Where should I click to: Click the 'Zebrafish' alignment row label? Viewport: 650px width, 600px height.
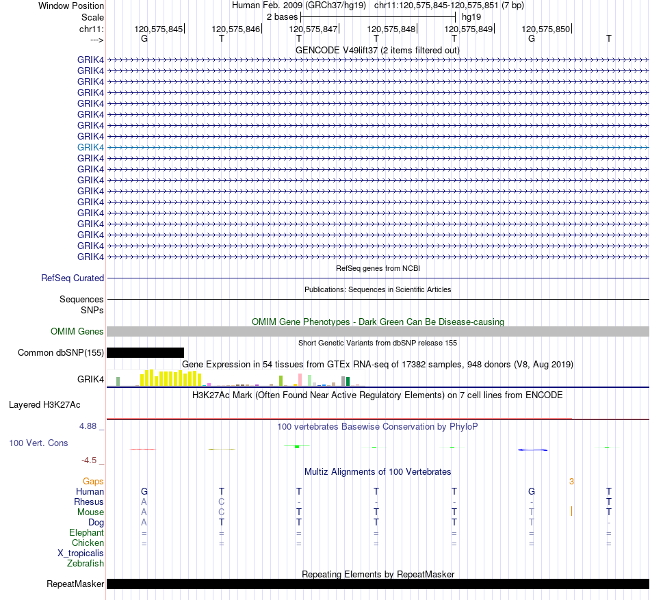86,564
